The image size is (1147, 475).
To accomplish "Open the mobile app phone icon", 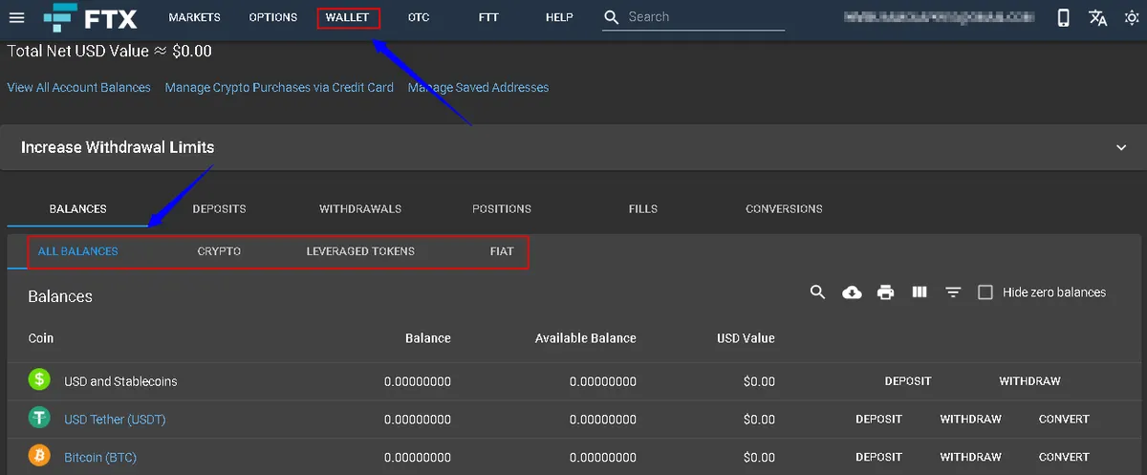I will (1063, 18).
